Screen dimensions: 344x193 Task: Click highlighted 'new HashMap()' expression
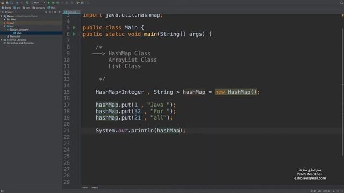[236, 92]
